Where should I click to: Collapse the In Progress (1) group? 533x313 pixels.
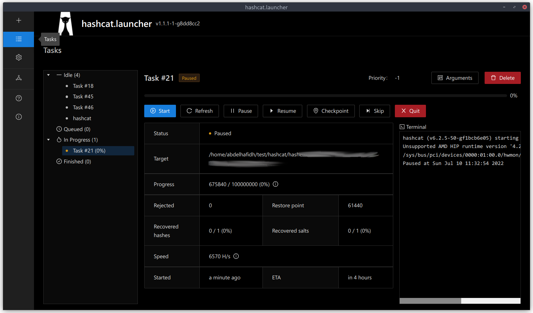click(x=48, y=140)
